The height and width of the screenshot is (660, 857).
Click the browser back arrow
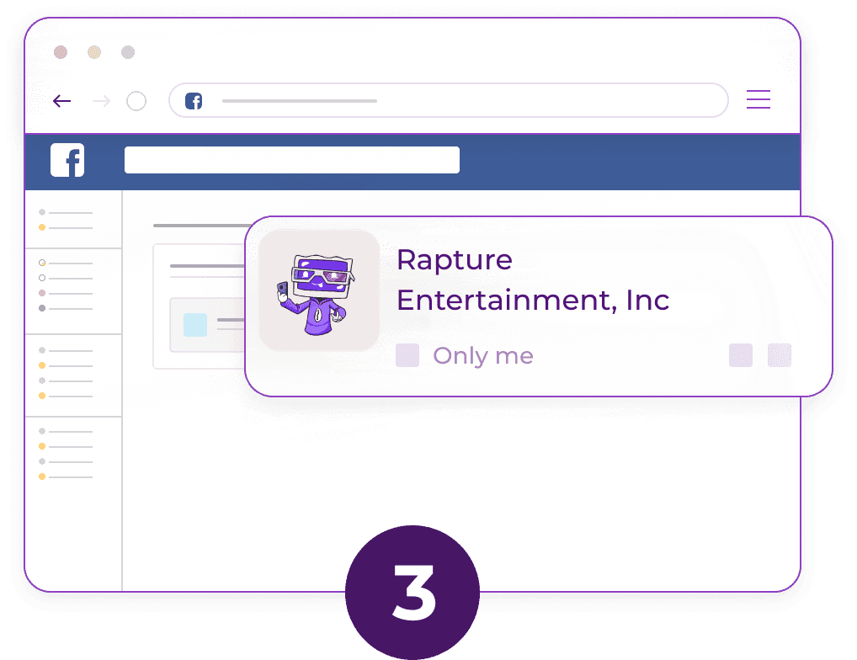tap(61, 102)
